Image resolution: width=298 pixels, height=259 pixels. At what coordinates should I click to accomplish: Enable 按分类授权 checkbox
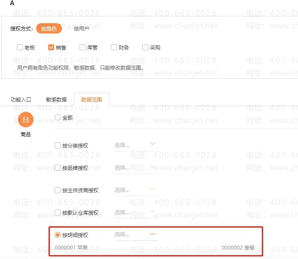pos(57,145)
